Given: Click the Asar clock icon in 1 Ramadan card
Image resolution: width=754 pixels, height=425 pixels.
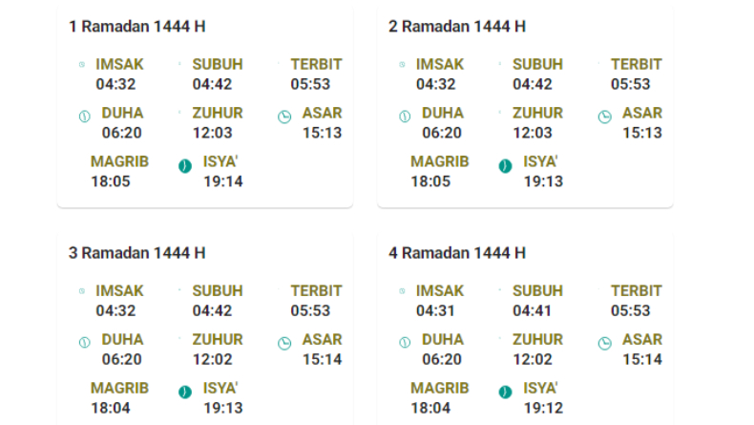Looking at the screenshot, I should (x=284, y=117).
